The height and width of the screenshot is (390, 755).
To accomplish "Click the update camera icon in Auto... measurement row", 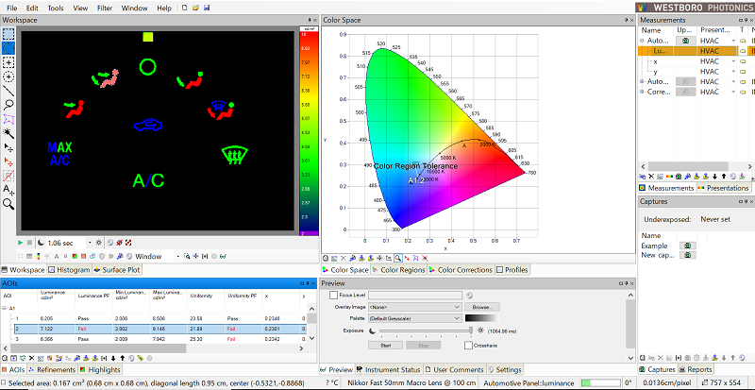I will point(686,41).
